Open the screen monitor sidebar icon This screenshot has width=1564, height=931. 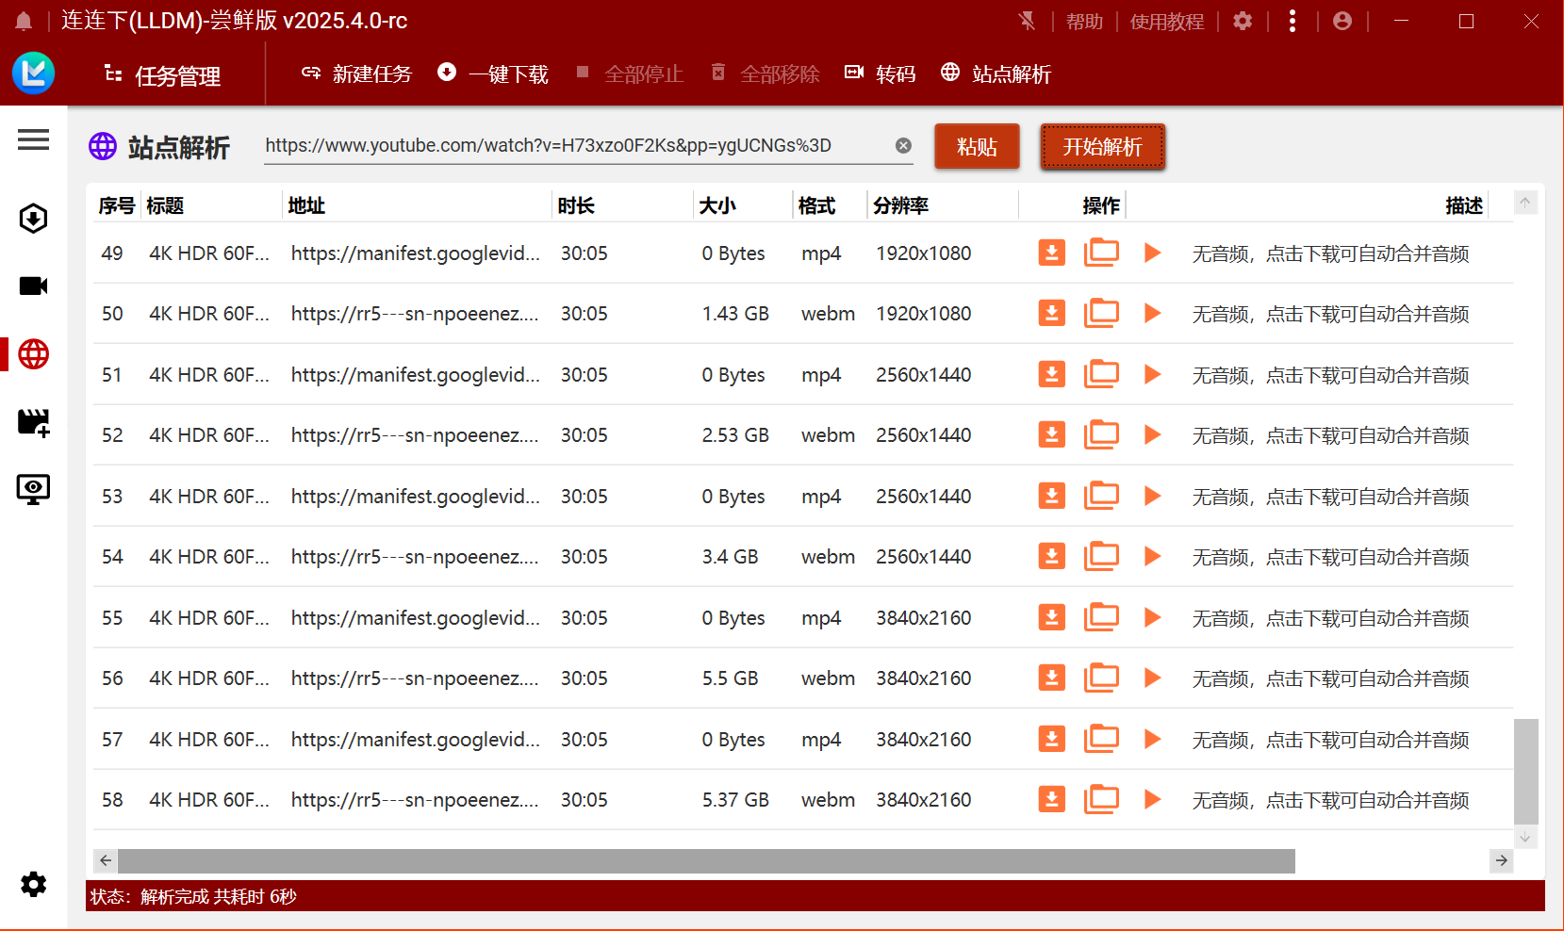pyautogui.click(x=33, y=489)
